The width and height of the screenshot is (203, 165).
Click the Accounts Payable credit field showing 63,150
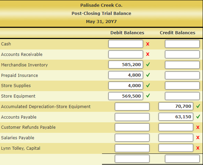click(x=176, y=117)
